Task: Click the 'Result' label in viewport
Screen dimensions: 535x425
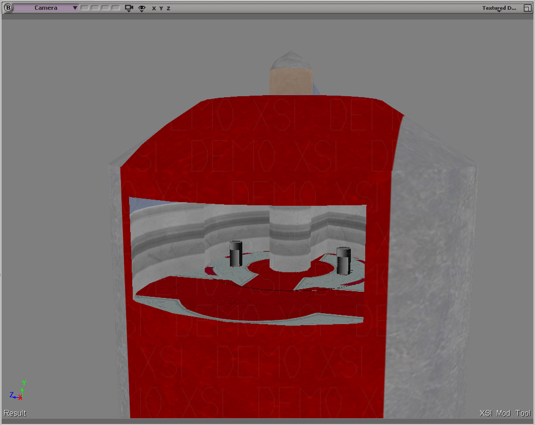Action: point(15,413)
